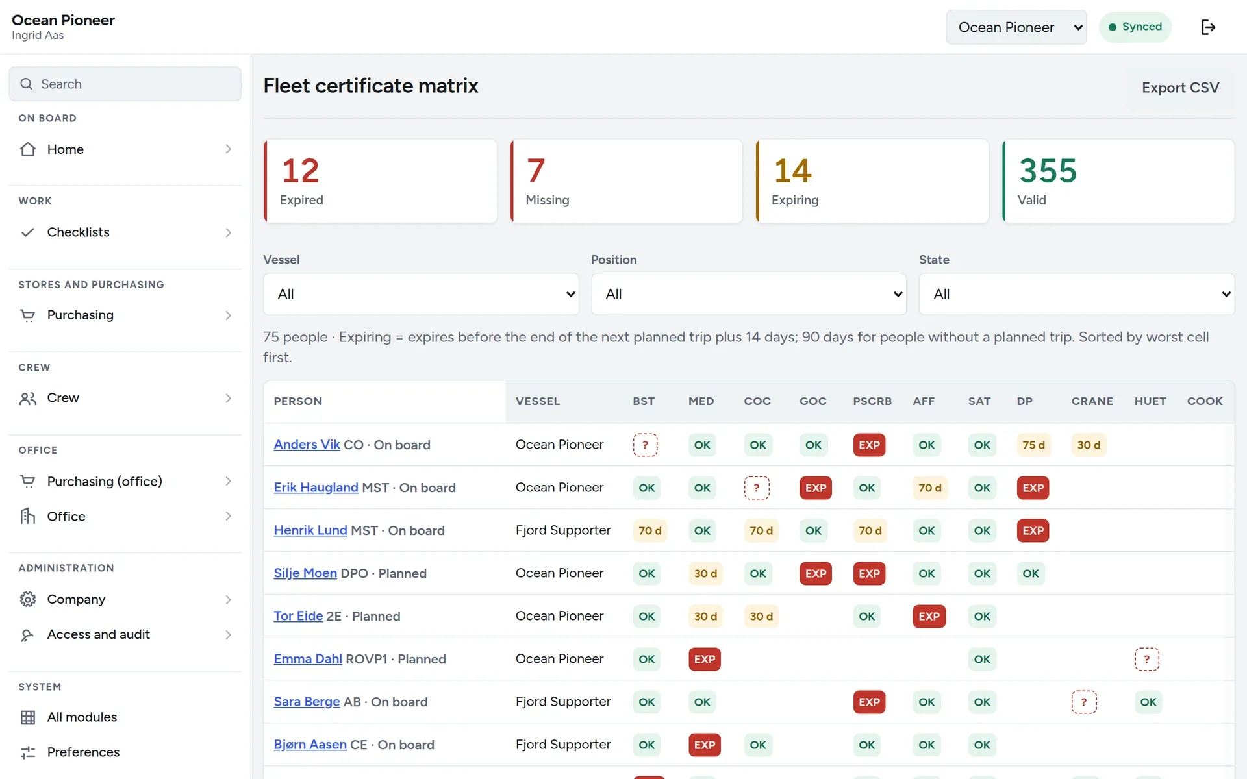The width and height of the screenshot is (1247, 779).
Task: Click the missing HUET badge for Emma Dahl
Action: pos(1147,660)
